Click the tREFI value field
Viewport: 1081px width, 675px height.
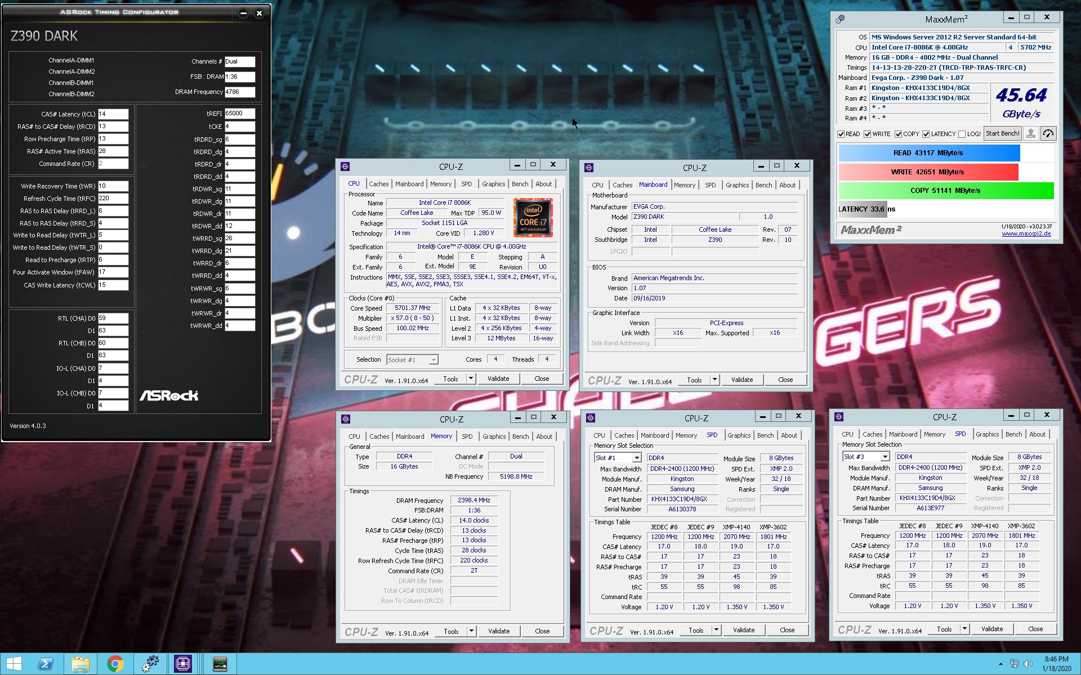click(x=240, y=114)
